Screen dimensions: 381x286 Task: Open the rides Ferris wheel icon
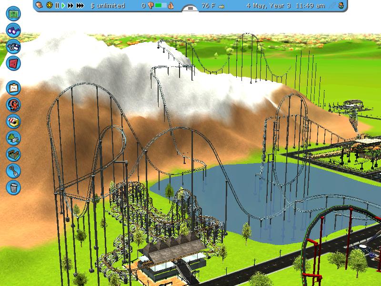pos(14,104)
